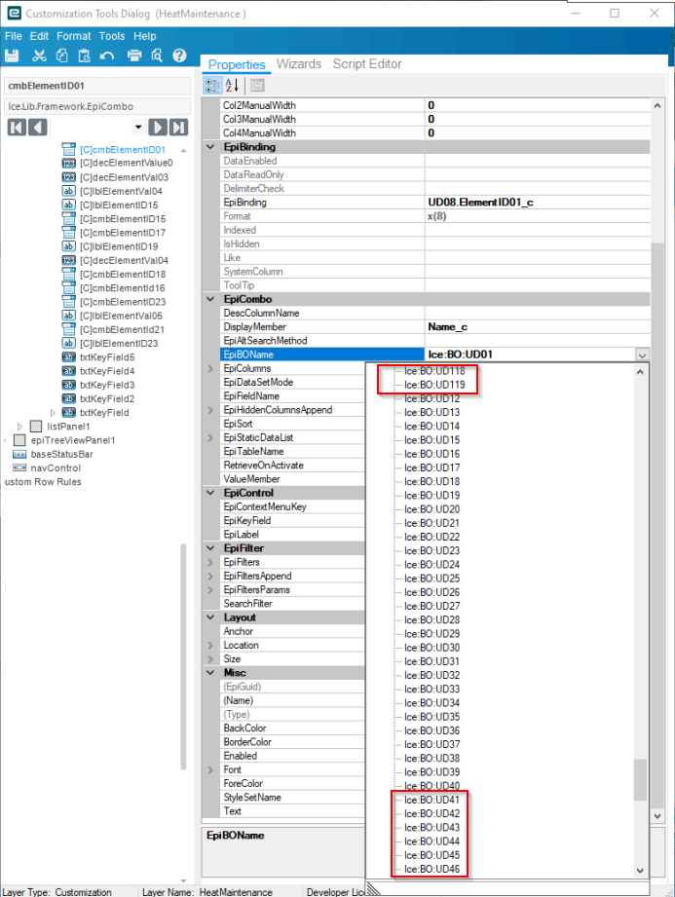
Task: Click the Print toolbar icon
Action: (134, 56)
